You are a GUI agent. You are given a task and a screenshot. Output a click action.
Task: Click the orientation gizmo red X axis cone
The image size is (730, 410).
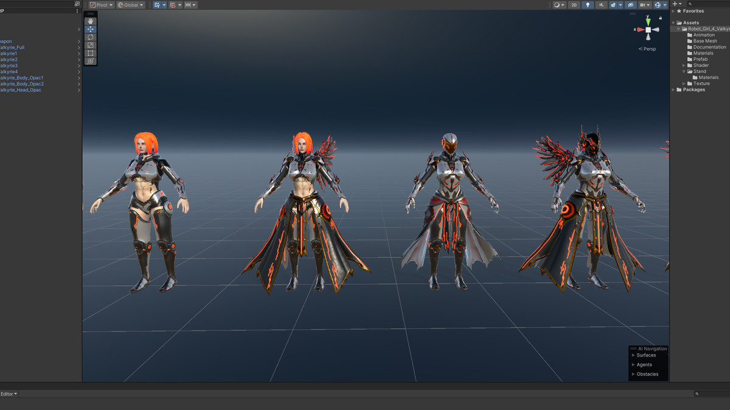pyautogui.click(x=641, y=30)
